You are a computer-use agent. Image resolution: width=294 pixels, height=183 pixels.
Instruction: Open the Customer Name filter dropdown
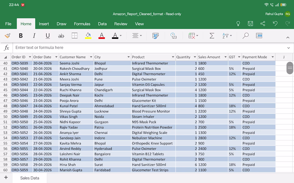(91, 57)
